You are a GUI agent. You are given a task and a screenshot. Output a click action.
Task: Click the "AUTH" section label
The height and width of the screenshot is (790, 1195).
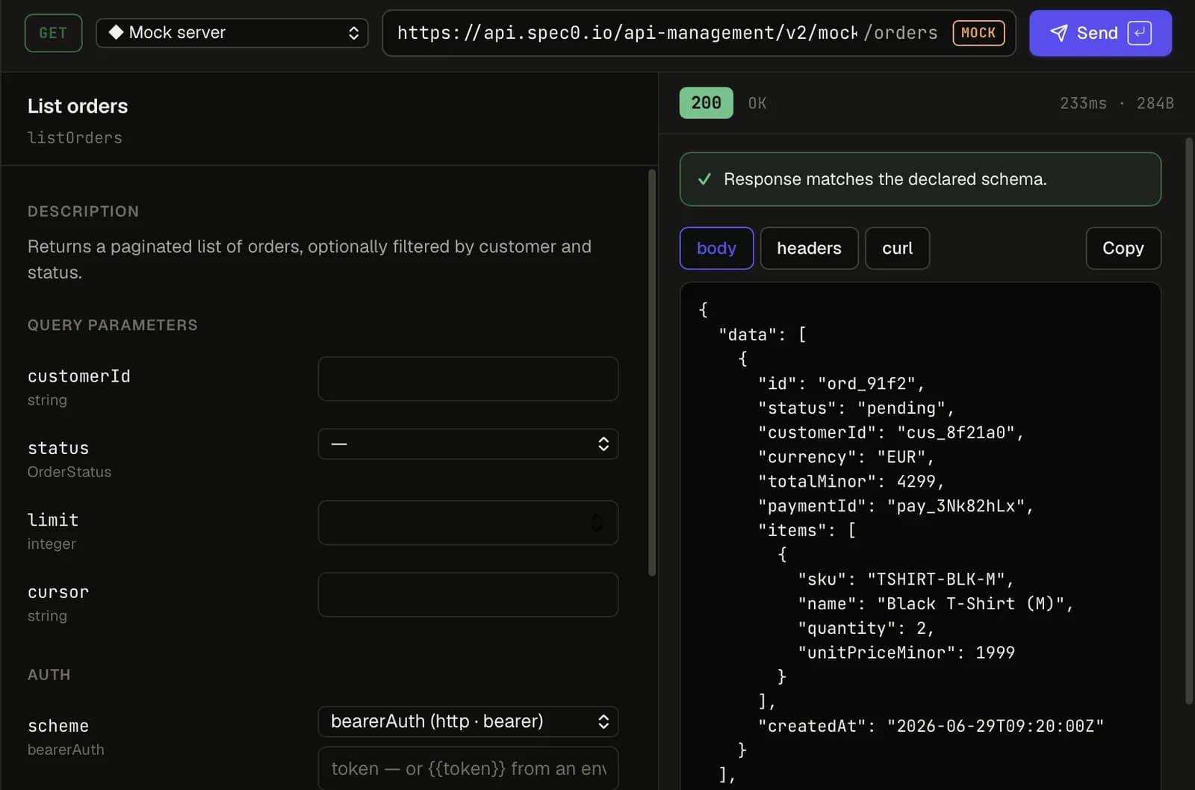click(49, 674)
